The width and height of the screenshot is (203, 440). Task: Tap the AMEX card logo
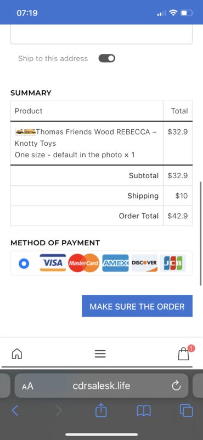click(x=115, y=263)
